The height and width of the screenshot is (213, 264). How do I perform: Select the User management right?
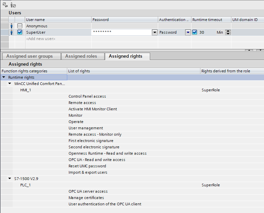coord(86,128)
